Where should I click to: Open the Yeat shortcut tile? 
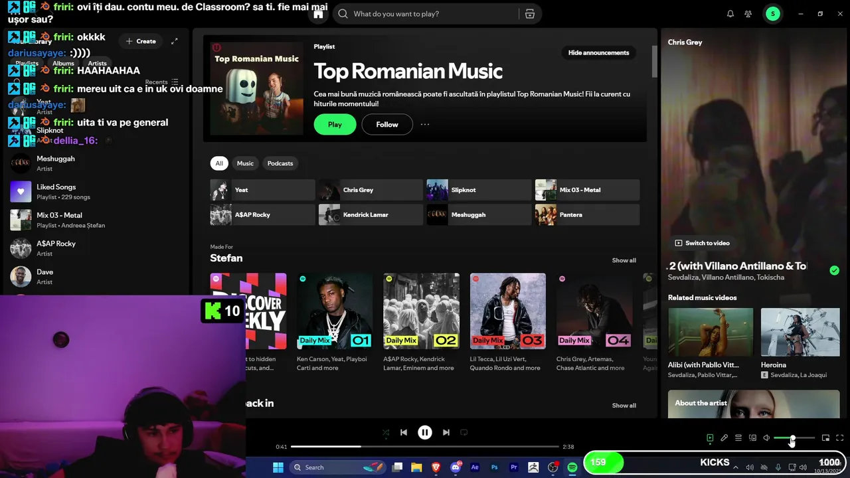click(x=263, y=190)
